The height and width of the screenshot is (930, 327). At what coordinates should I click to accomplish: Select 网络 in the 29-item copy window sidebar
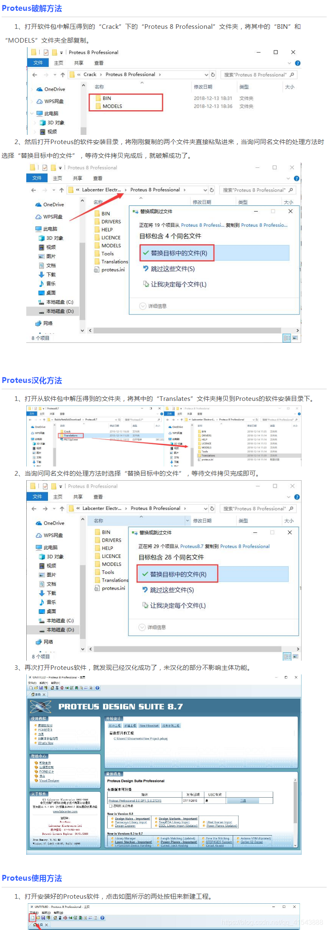(45, 642)
